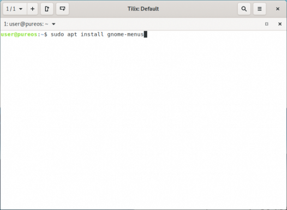Image resolution: width=287 pixels, height=210 pixels.
Task: Maximize the terminal pane with the square icon
Action: [266, 24]
